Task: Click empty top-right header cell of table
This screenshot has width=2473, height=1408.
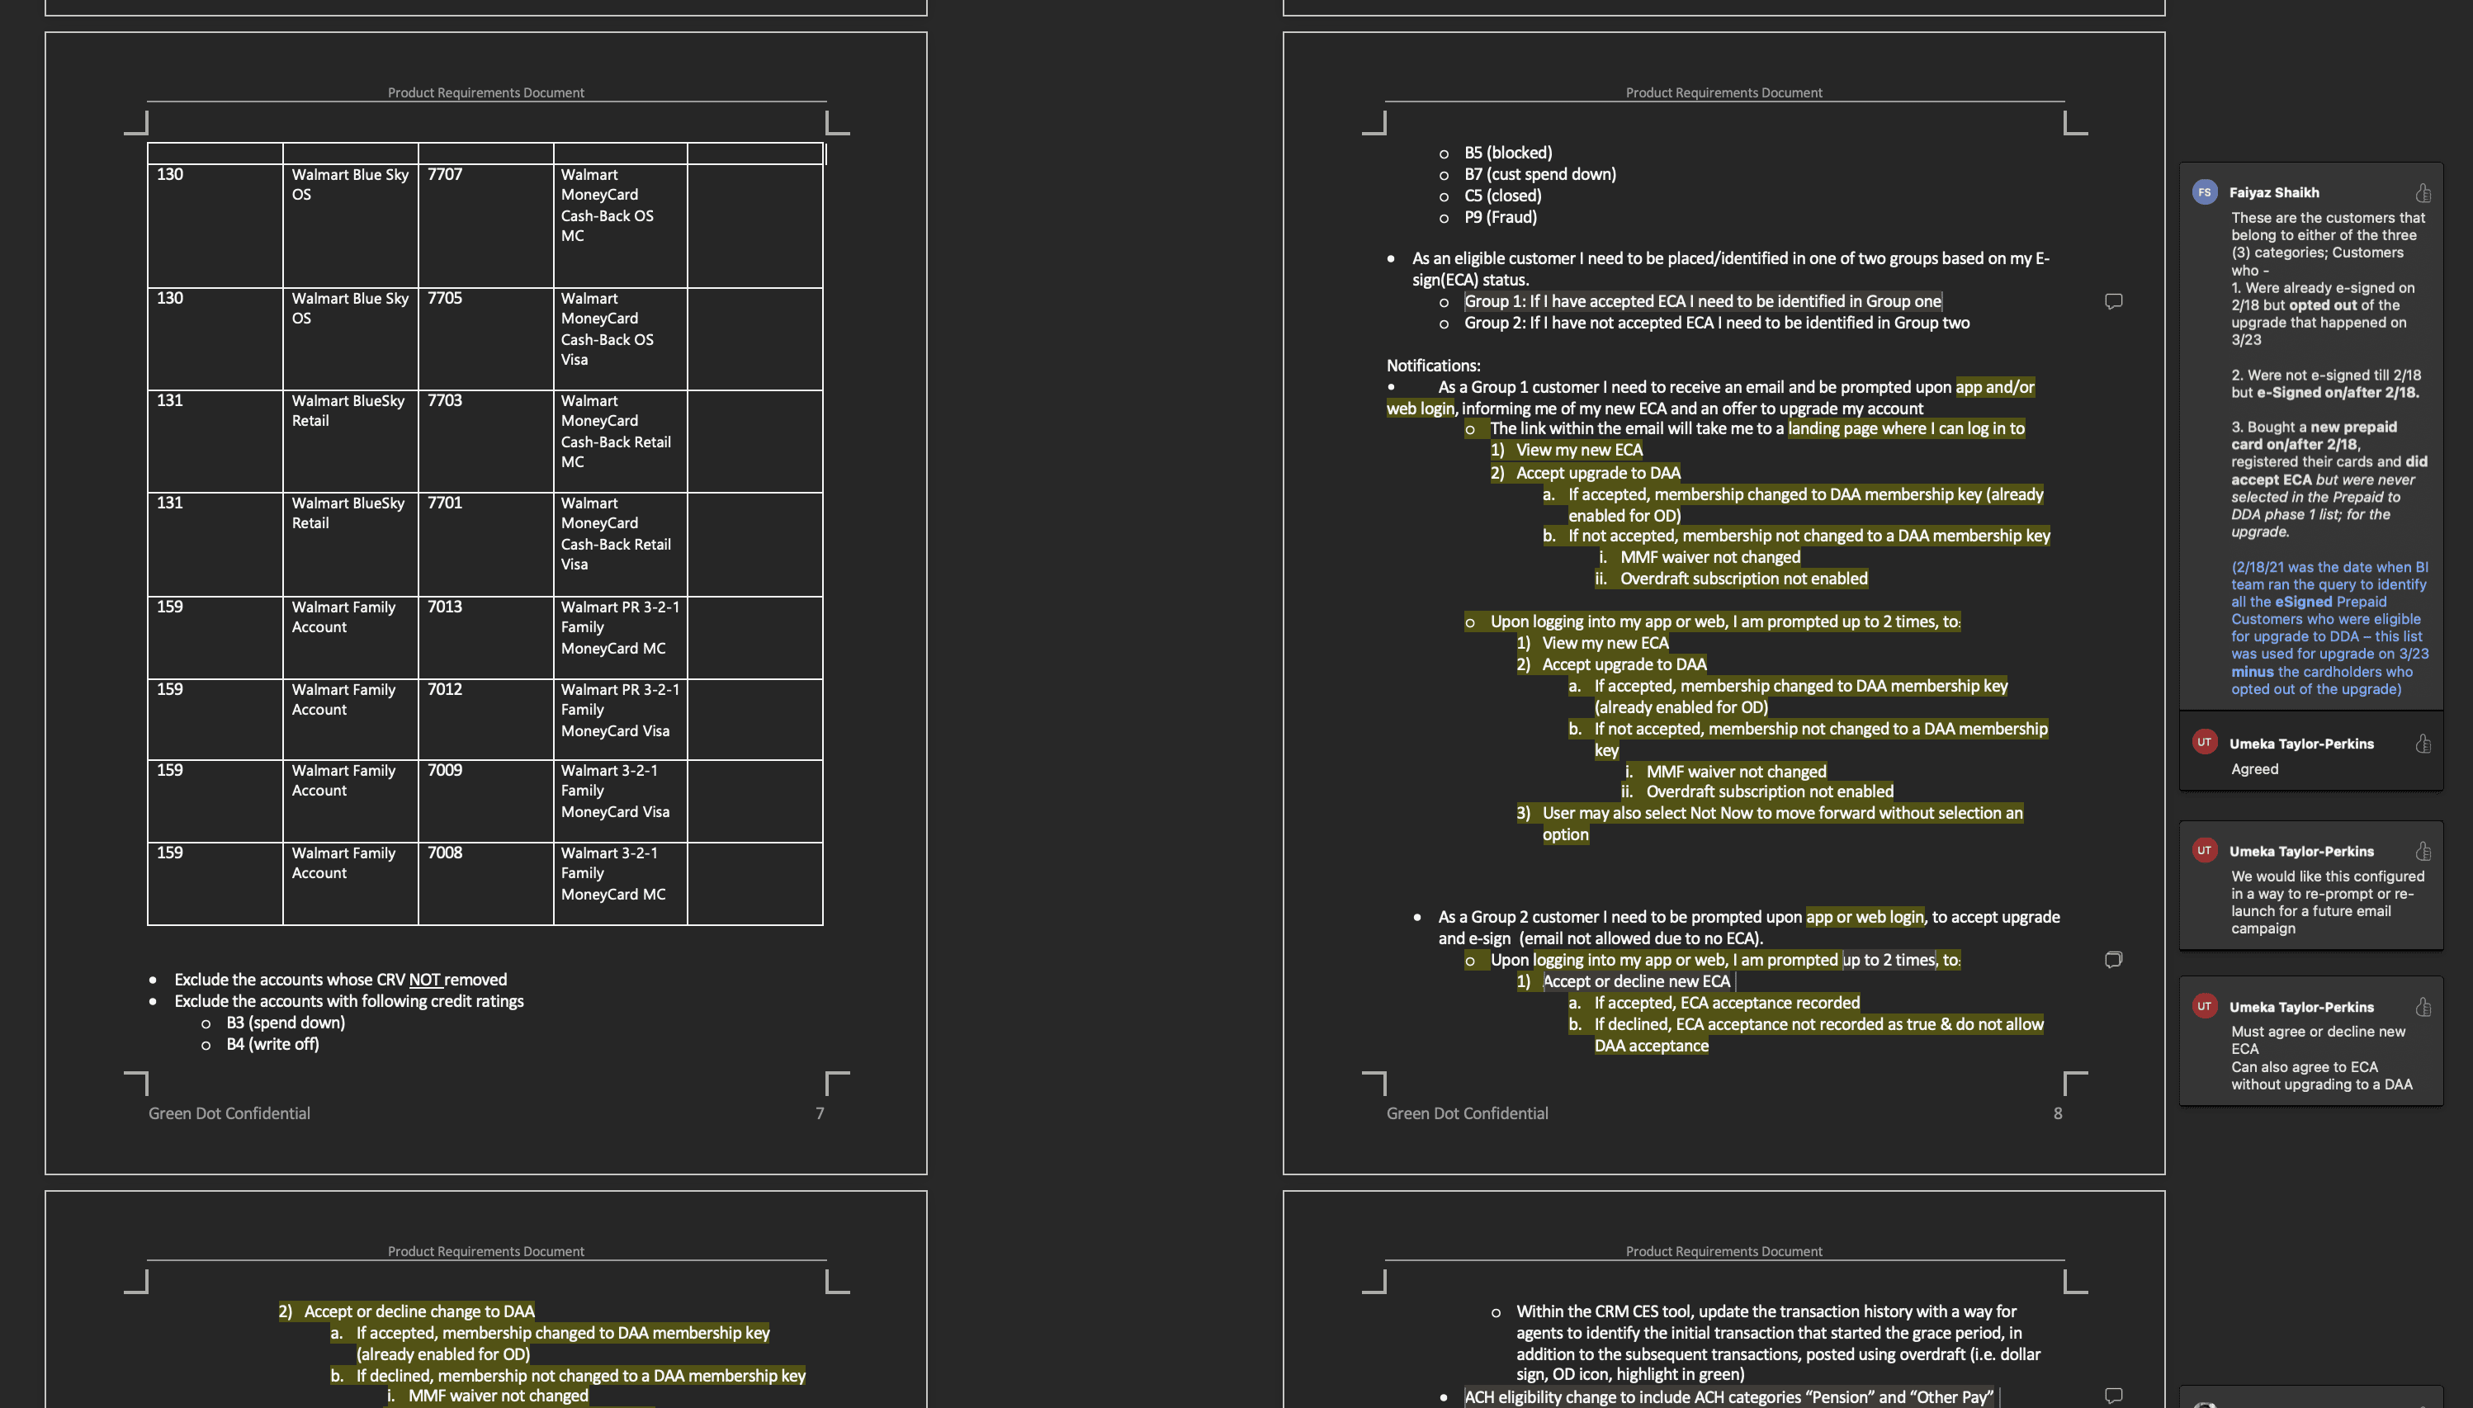Action: click(x=754, y=153)
